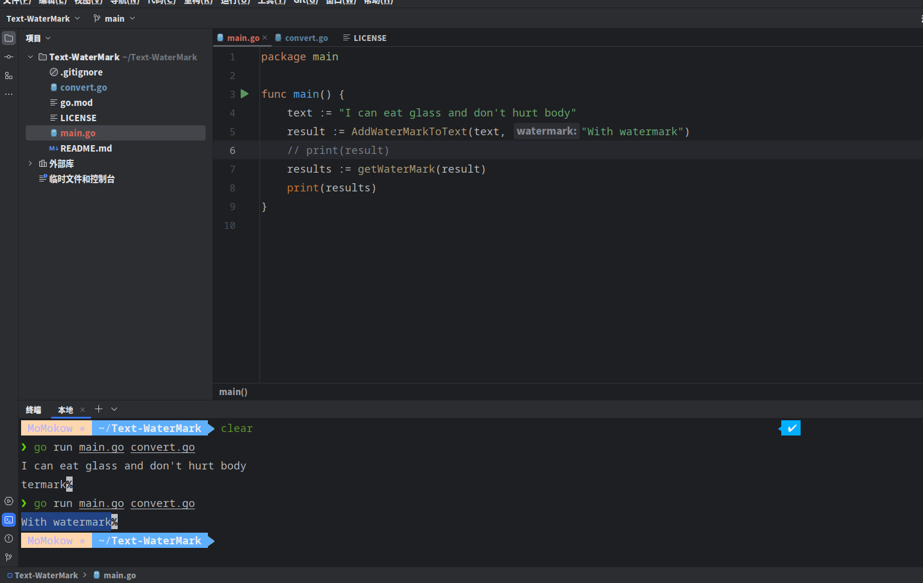
Task: Open the terminal options dropdown arrow
Action: pyautogui.click(x=114, y=409)
